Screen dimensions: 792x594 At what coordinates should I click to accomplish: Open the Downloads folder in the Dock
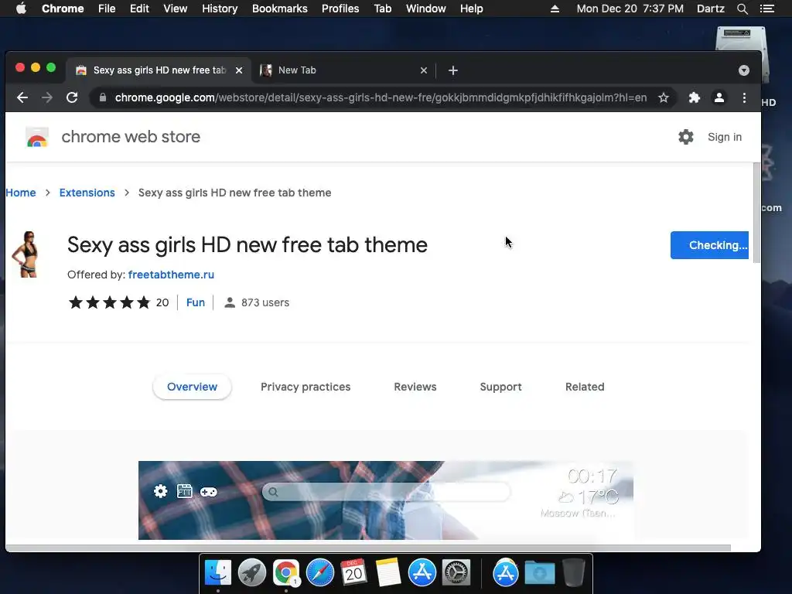pyautogui.click(x=539, y=573)
